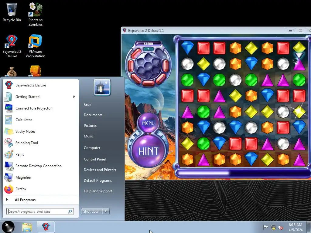Open Bejeweled 2 Deluxe from Start menu
The image size is (311, 233).
tap(41, 85)
